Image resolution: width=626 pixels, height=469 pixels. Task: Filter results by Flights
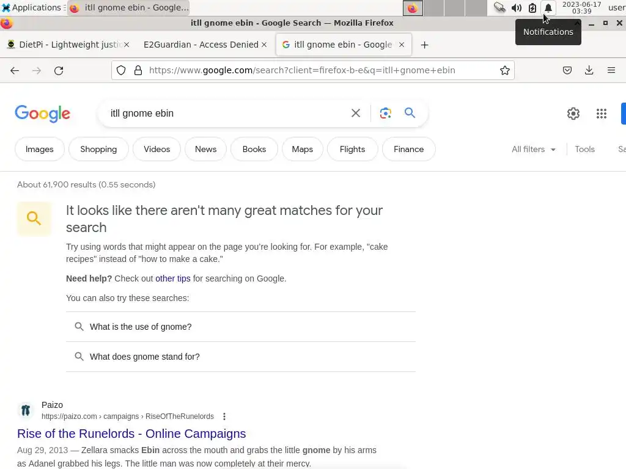pyautogui.click(x=353, y=149)
